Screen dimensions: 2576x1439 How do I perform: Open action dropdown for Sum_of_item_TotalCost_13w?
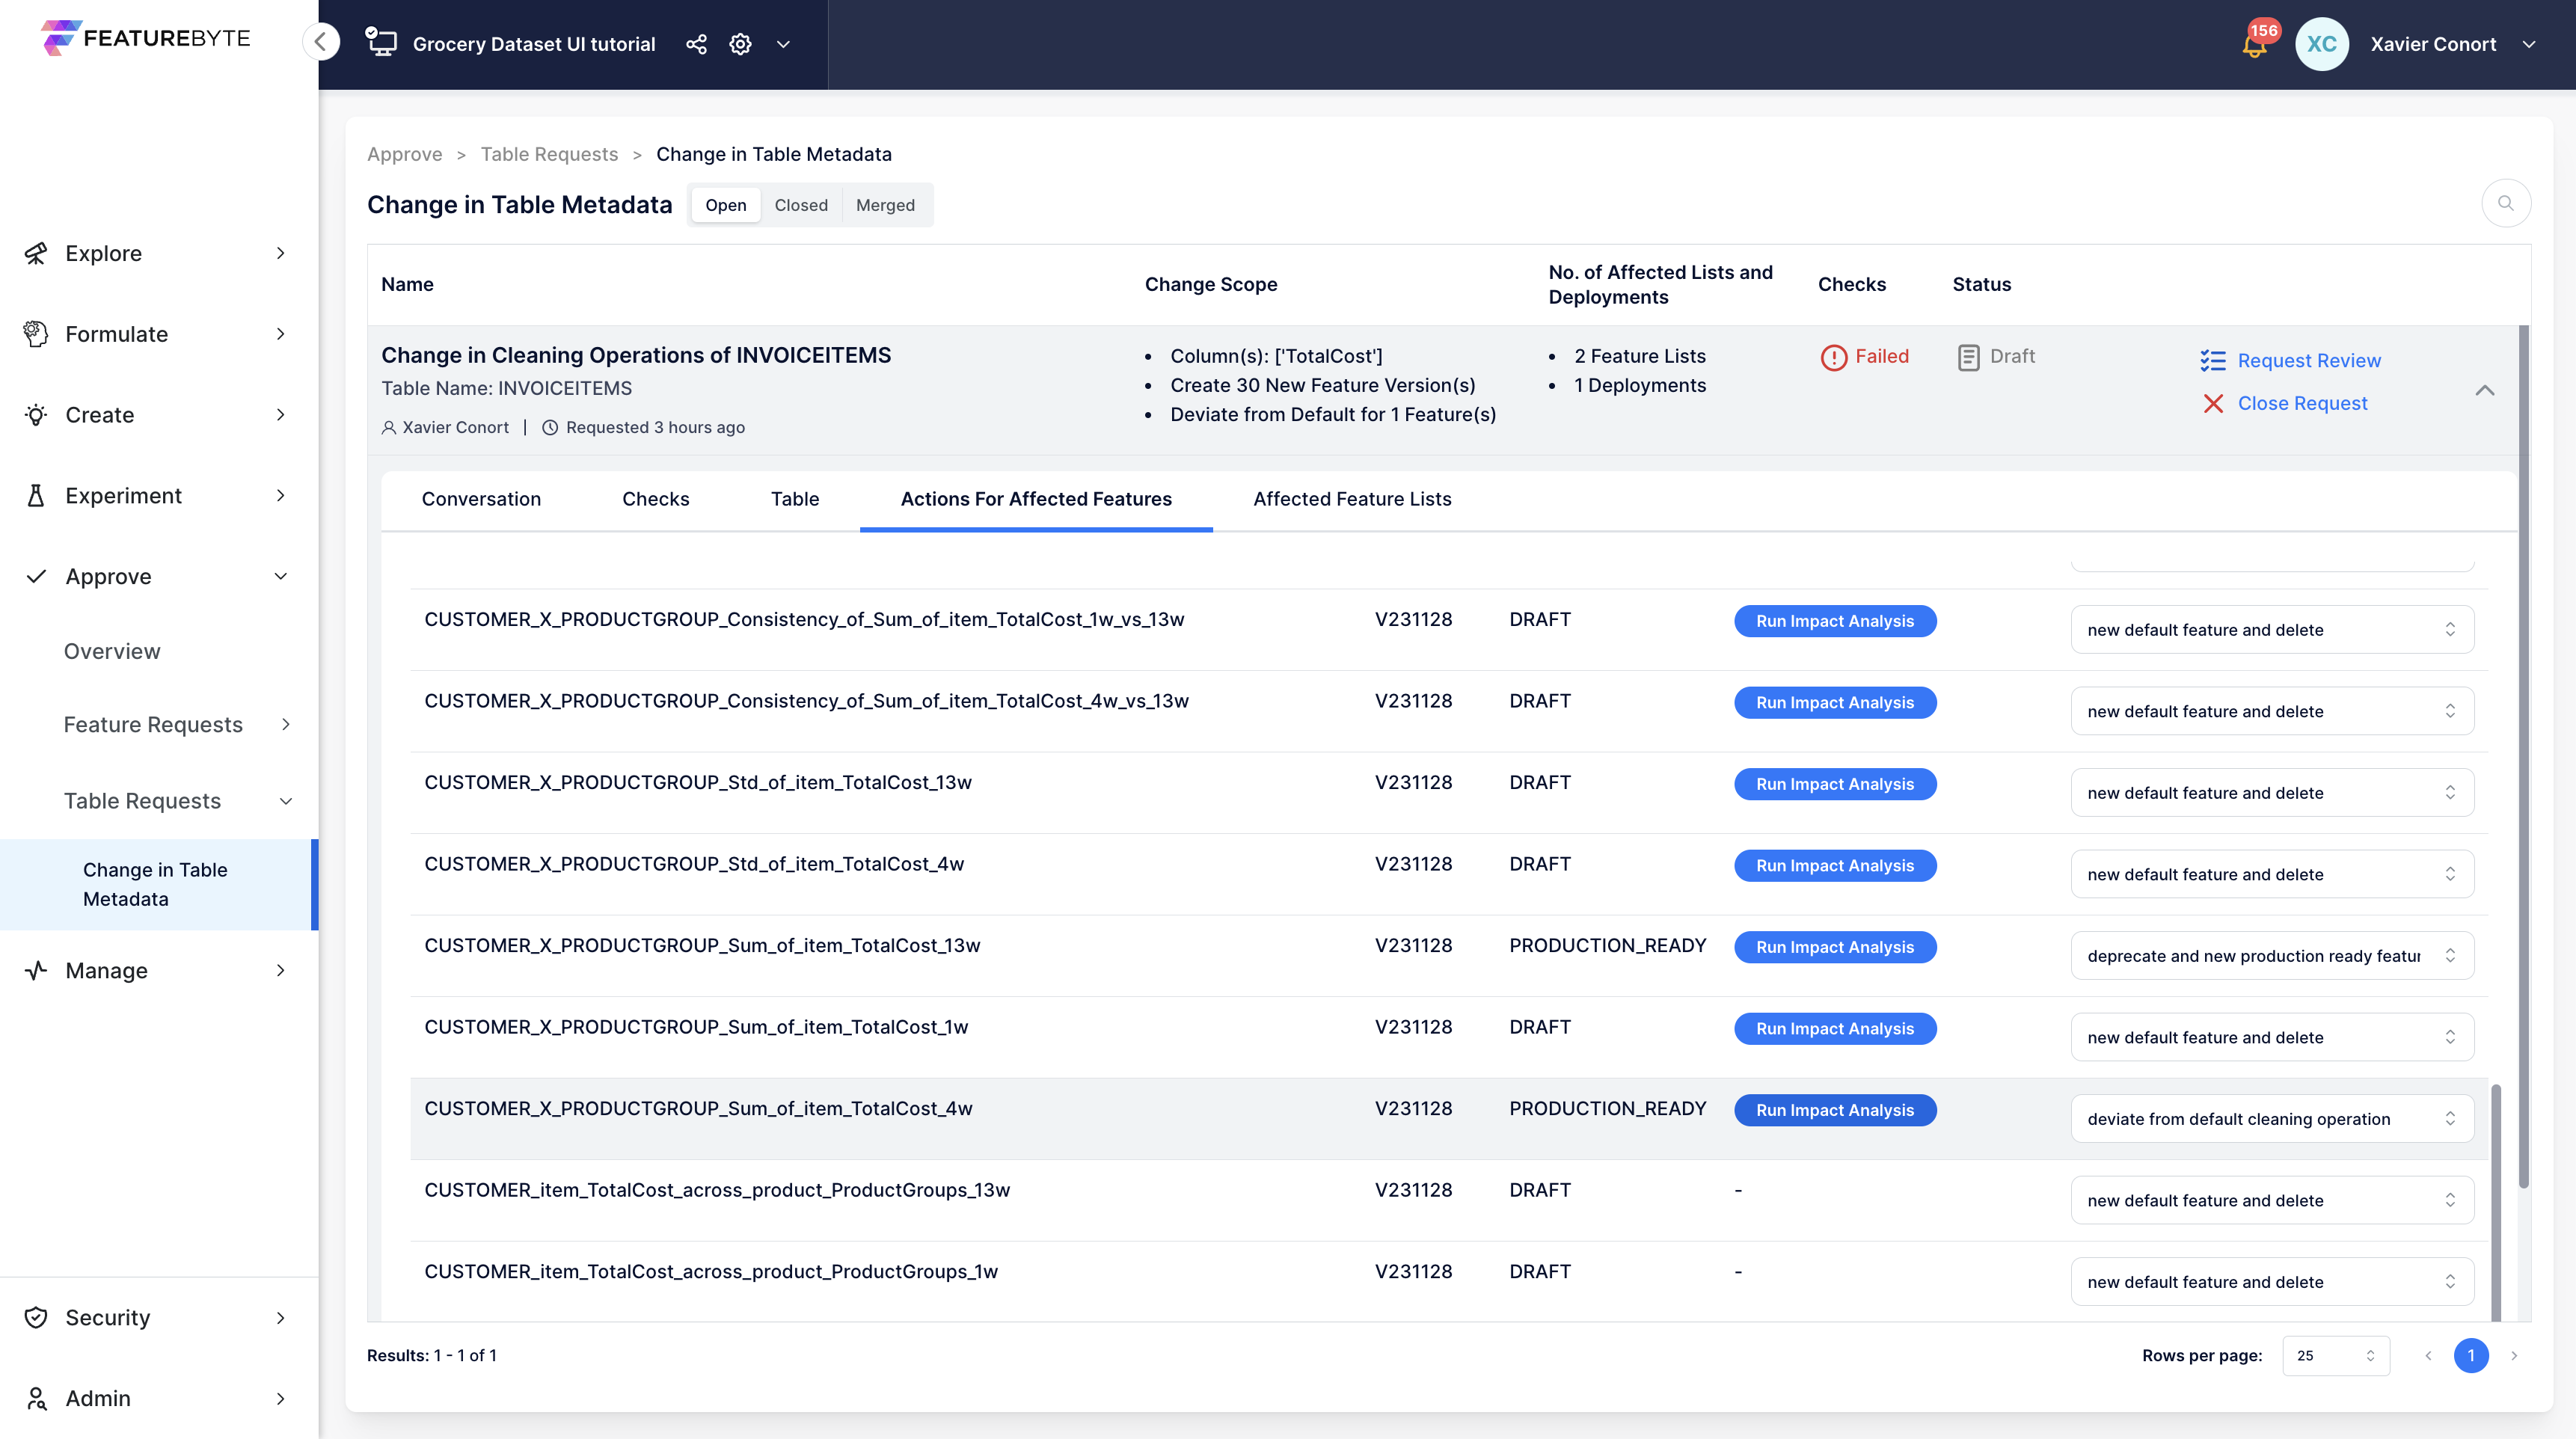pyautogui.click(x=2272, y=955)
